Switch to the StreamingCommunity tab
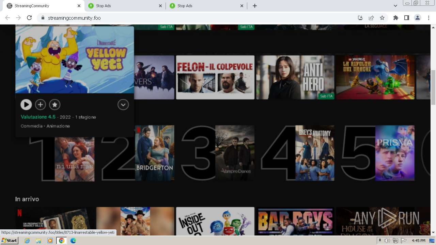Screen dimensions: 436x245 pos(44,6)
